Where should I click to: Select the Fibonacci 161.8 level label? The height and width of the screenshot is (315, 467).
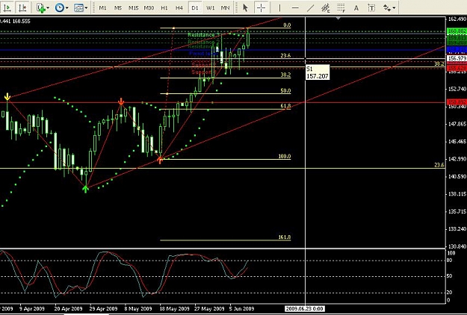pyautogui.click(x=285, y=237)
